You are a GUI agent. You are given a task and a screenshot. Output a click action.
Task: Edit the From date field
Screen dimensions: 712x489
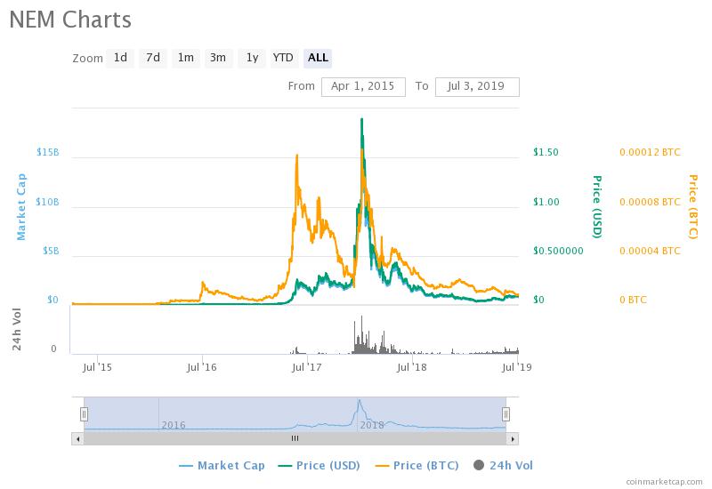tap(363, 86)
